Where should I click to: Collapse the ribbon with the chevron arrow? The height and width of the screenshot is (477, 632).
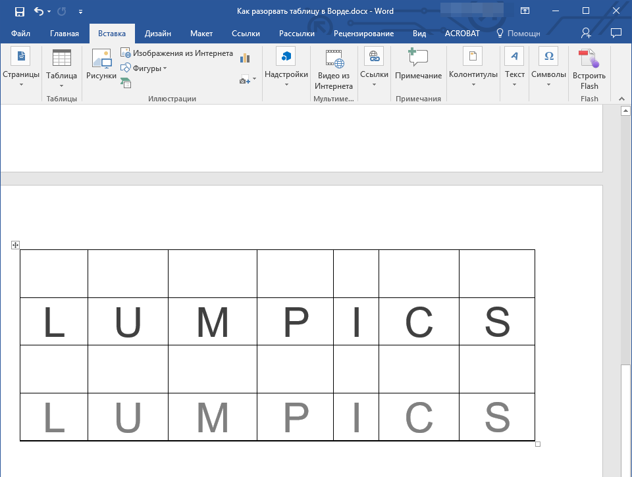621,98
